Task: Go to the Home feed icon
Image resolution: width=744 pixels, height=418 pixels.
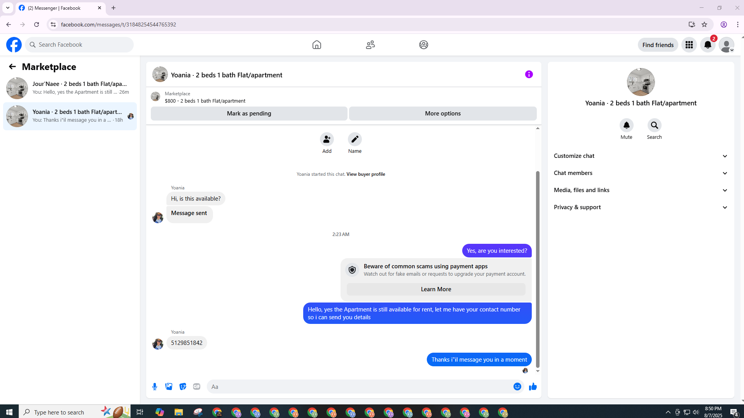Action: click(x=317, y=45)
